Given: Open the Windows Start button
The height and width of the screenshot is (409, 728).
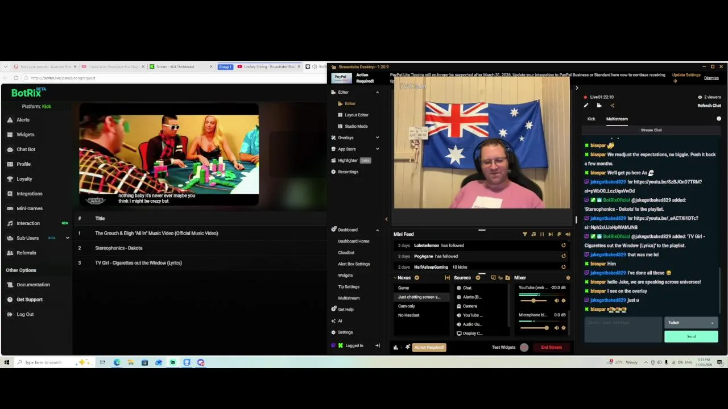Looking at the screenshot, I should coord(7,362).
